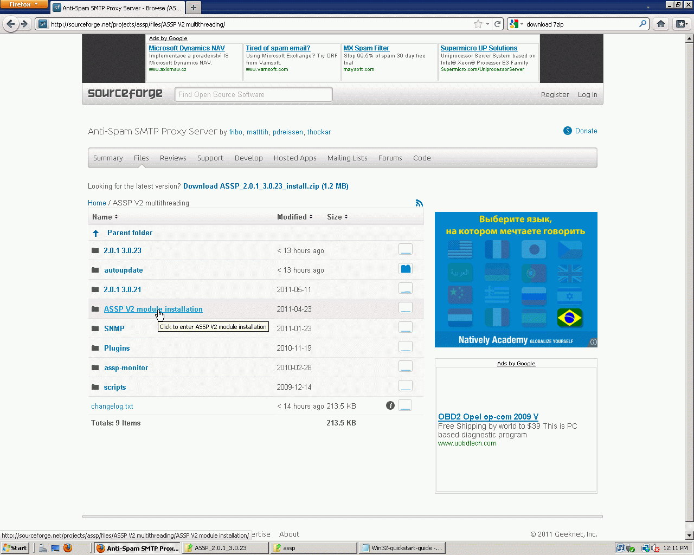Click the site identity icon in the address bar
The height and width of the screenshot is (555, 694).
point(43,24)
